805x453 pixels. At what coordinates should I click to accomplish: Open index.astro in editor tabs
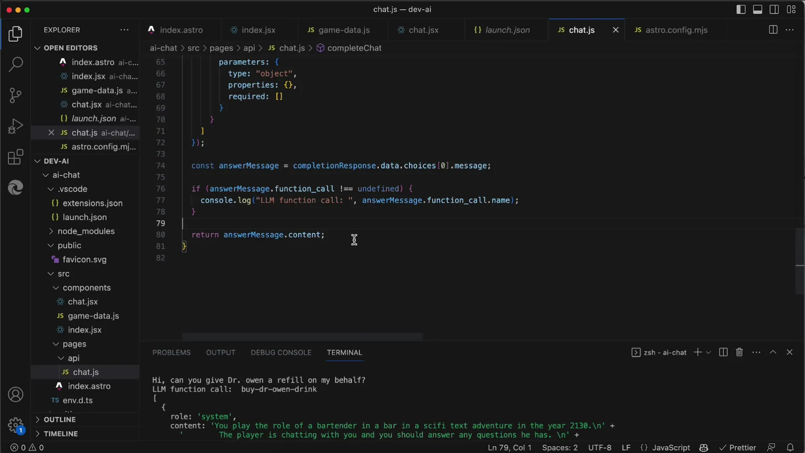coord(182,30)
